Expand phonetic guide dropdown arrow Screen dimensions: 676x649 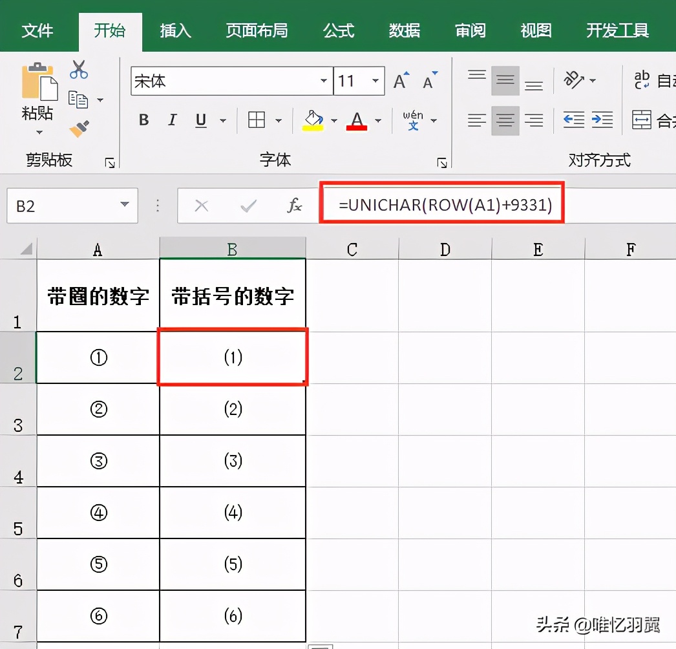coord(434,120)
